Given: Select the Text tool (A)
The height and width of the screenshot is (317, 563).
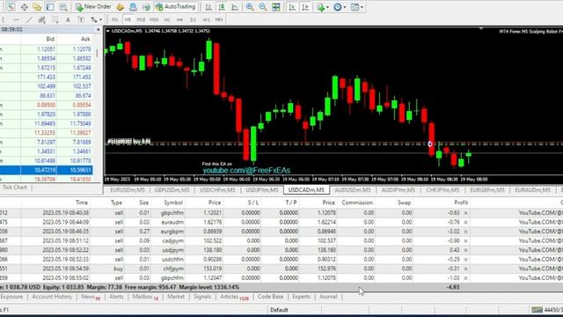Looking at the screenshot, I should (68, 19).
